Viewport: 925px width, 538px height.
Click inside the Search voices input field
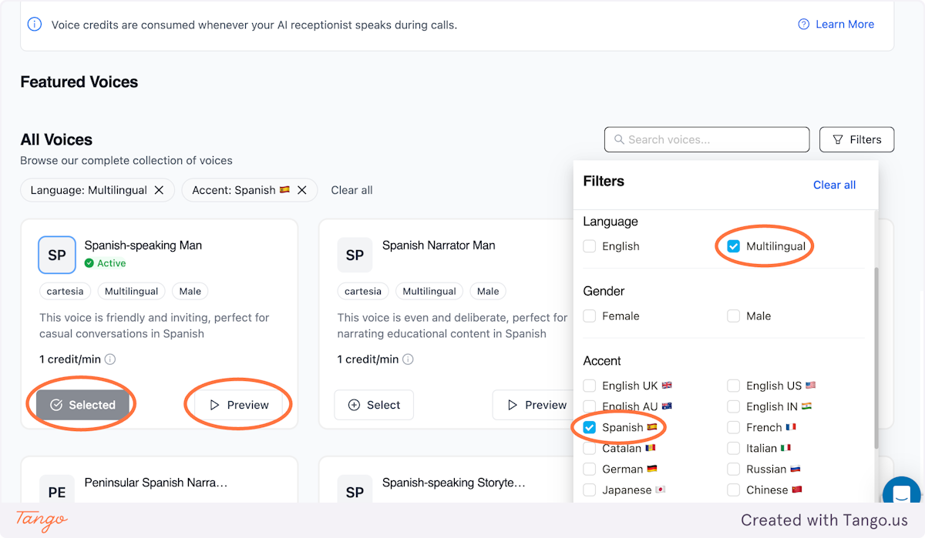tap(706, 139)
